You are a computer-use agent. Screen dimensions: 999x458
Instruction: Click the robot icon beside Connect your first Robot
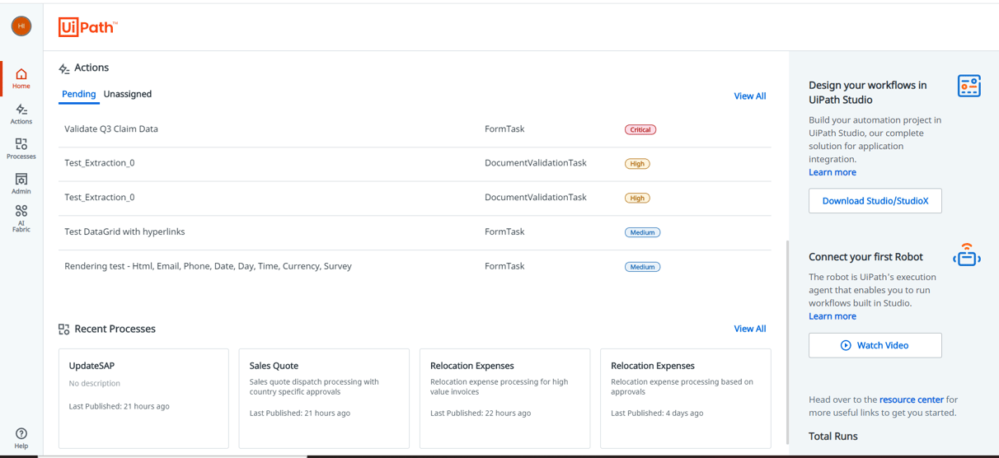967,255
